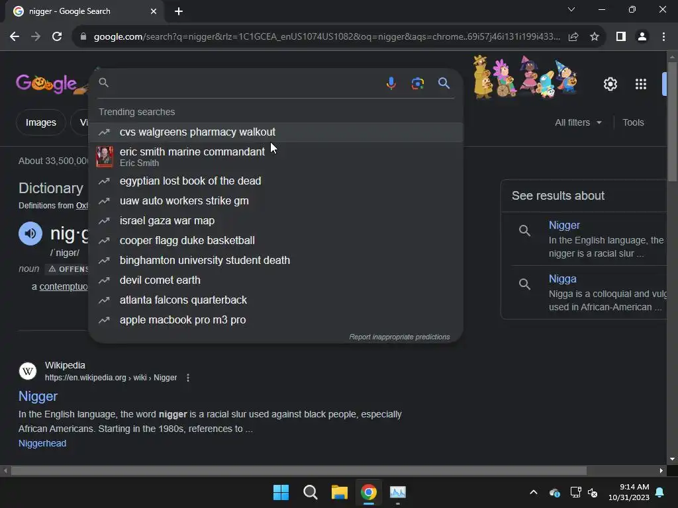Click the horizontal page scrollbar
The width and height of the screenshot is (678, 508).
[299, 470]
